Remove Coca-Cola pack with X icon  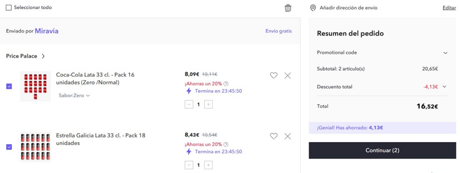tap(287, 76)
